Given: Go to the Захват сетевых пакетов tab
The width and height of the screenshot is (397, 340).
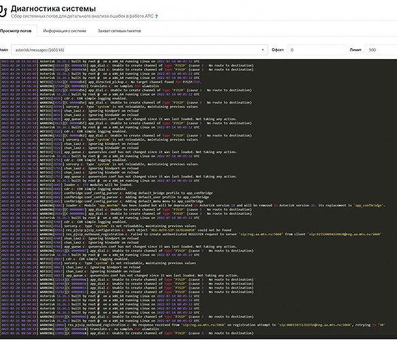Looking at the screenshot, I should tap(119, 31).
